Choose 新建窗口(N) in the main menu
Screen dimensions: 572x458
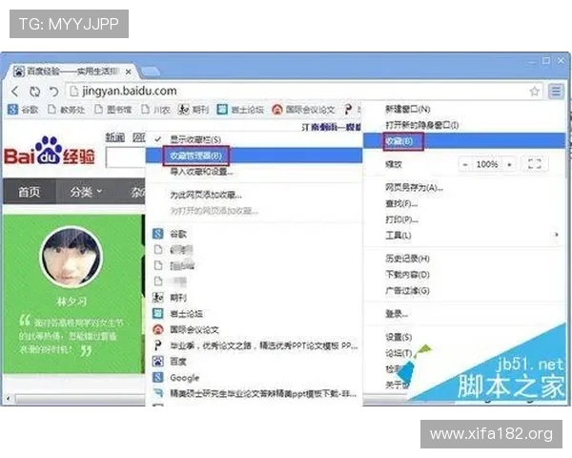(x=407, y=109)
